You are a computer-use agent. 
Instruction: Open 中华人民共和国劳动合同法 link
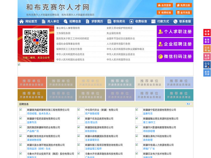[70, 54]
